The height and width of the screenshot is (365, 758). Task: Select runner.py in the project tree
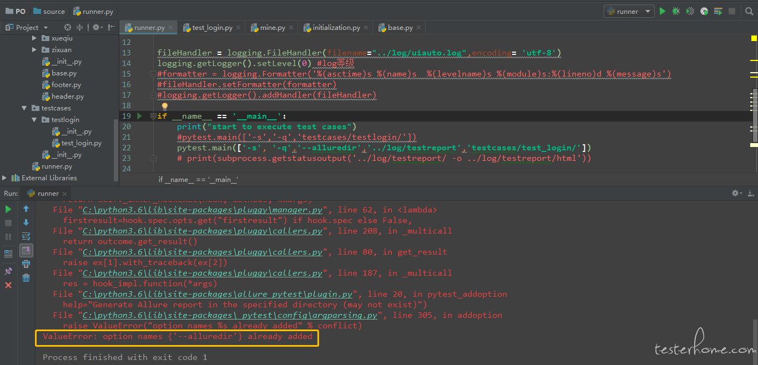point(52,166)
